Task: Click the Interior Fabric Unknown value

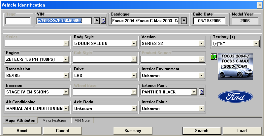Action: pos(151,108)
